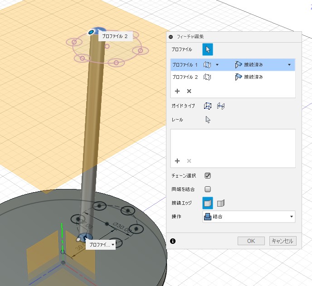Add a profile with the plus button

(177, 91)
